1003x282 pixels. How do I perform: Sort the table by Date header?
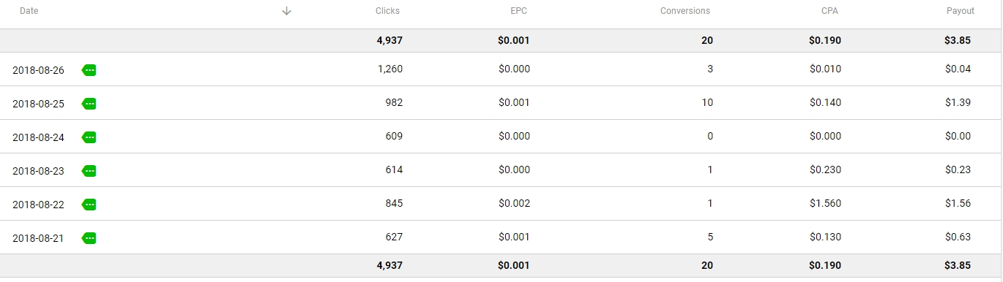coord(29,11)
